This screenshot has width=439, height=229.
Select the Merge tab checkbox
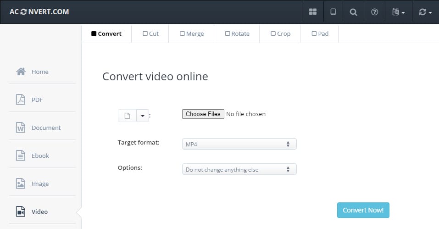[182, 34]
